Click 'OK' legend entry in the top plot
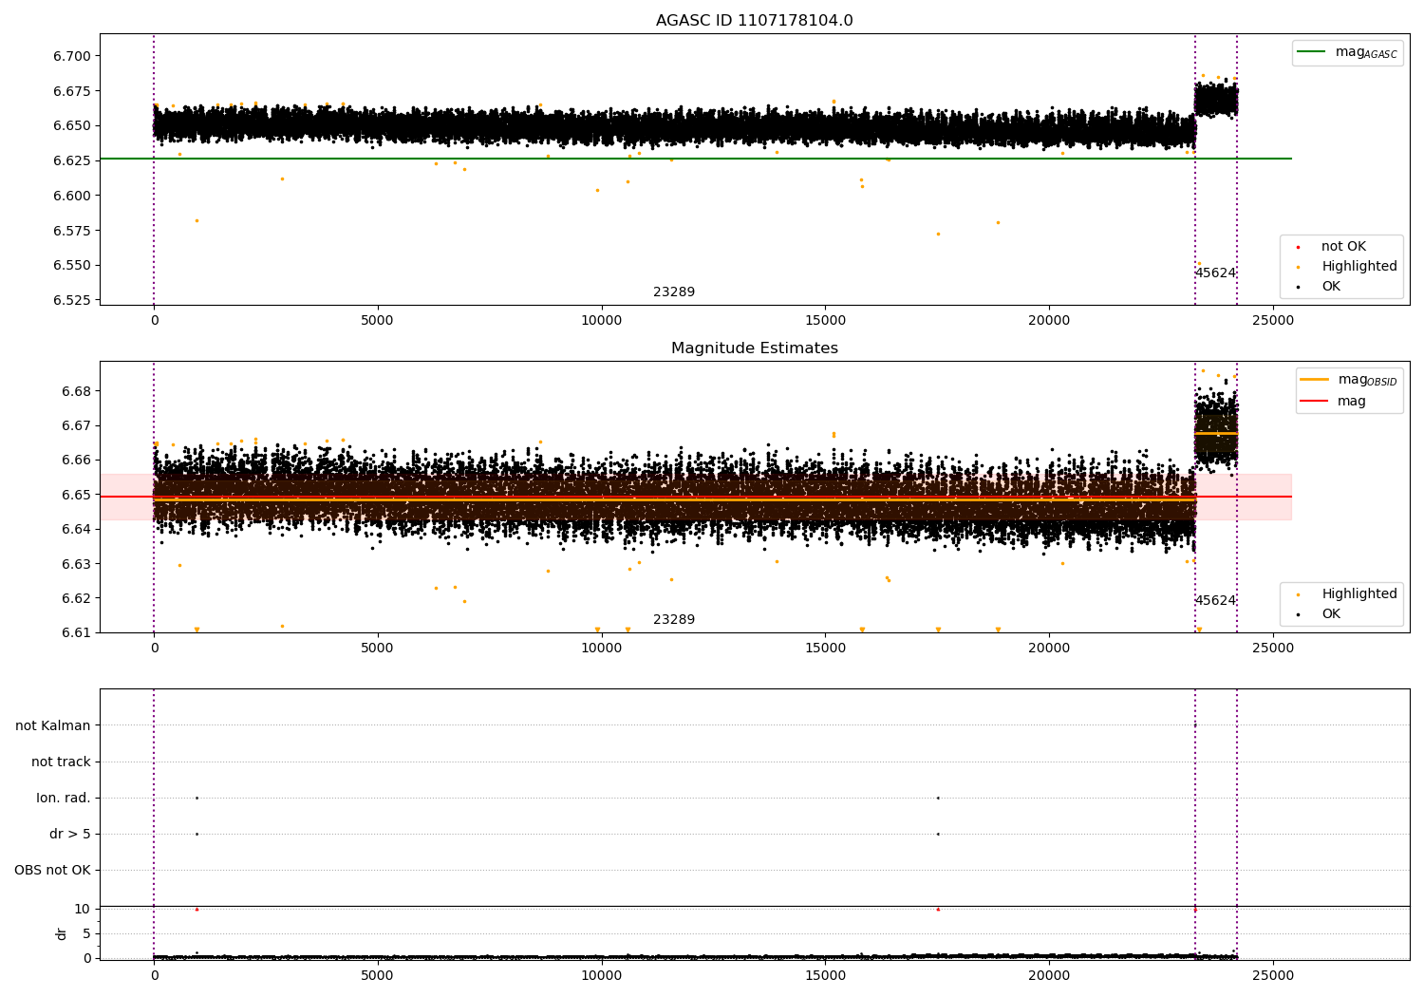The image size is (1424, 997). pyautogui.click(x=1331, y=287)
